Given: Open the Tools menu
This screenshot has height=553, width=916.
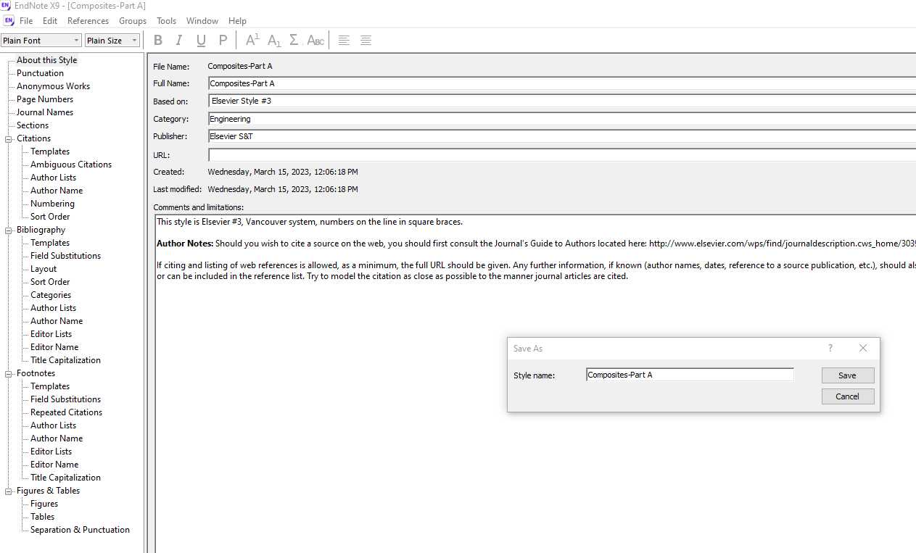Looking at the screenshot, I should 167,21.
